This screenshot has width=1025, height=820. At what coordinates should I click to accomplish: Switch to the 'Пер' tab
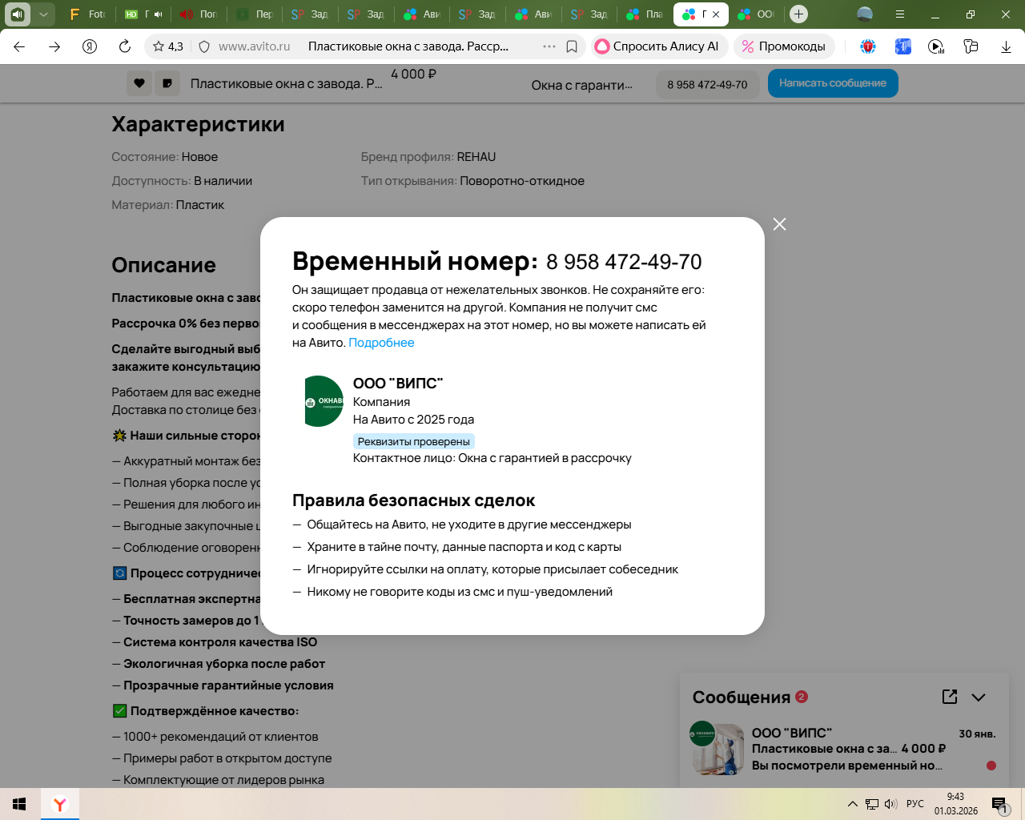[253, 14]
